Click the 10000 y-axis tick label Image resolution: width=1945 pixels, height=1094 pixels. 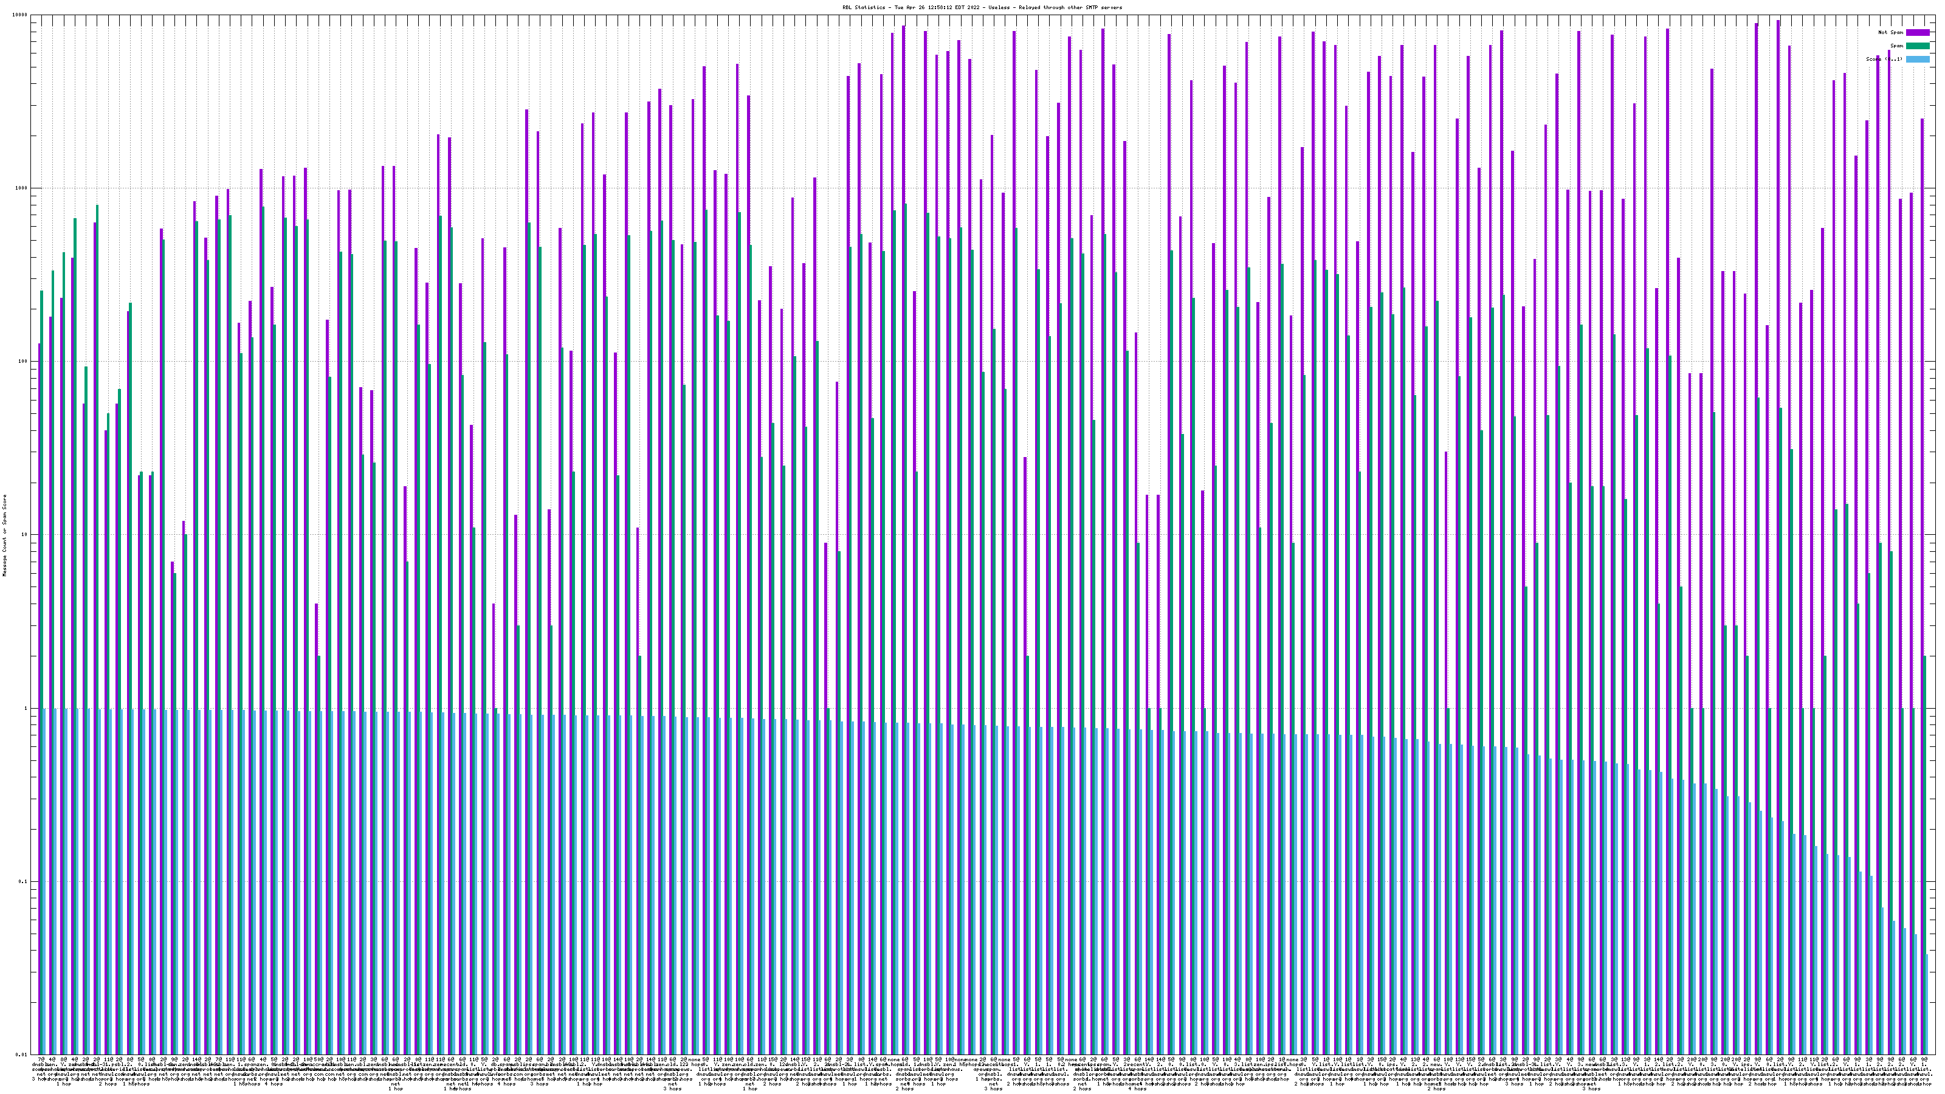pyautogui.click(x=21, y=15)
